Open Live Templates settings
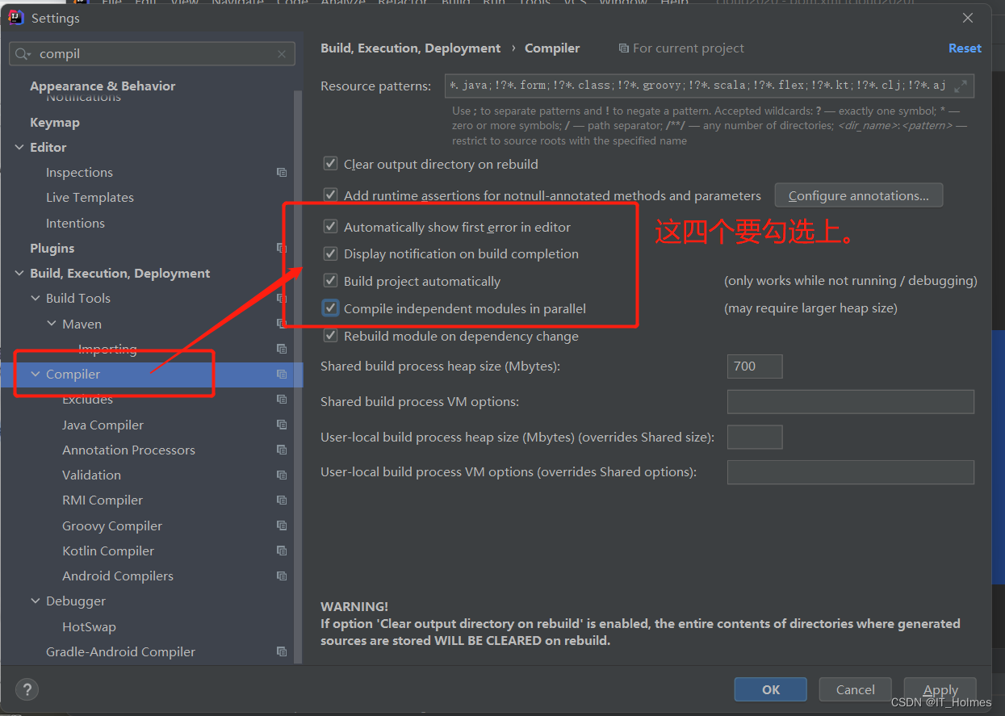 click(x=90, y=197)
